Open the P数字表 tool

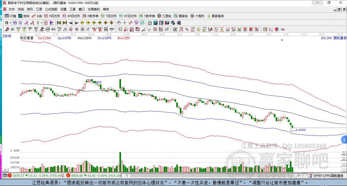[90, 16]
